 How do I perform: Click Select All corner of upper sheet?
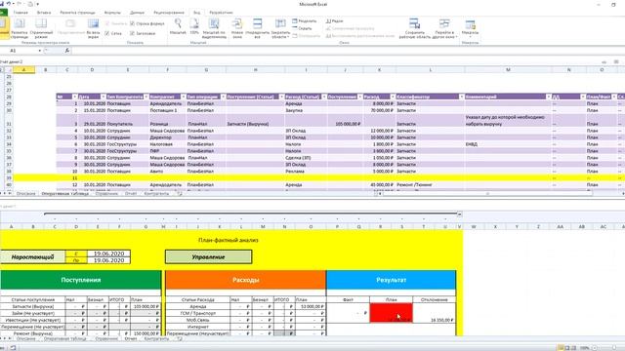tap(8, 69)
